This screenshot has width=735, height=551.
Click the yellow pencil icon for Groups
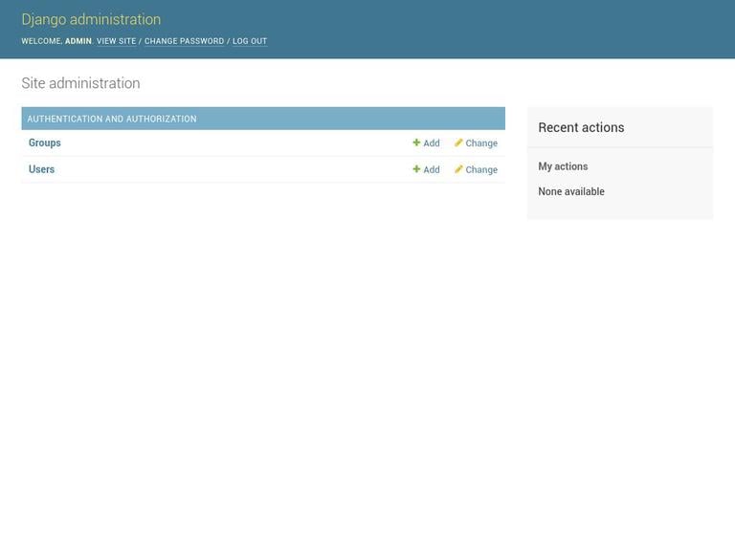tap(458, 143)
